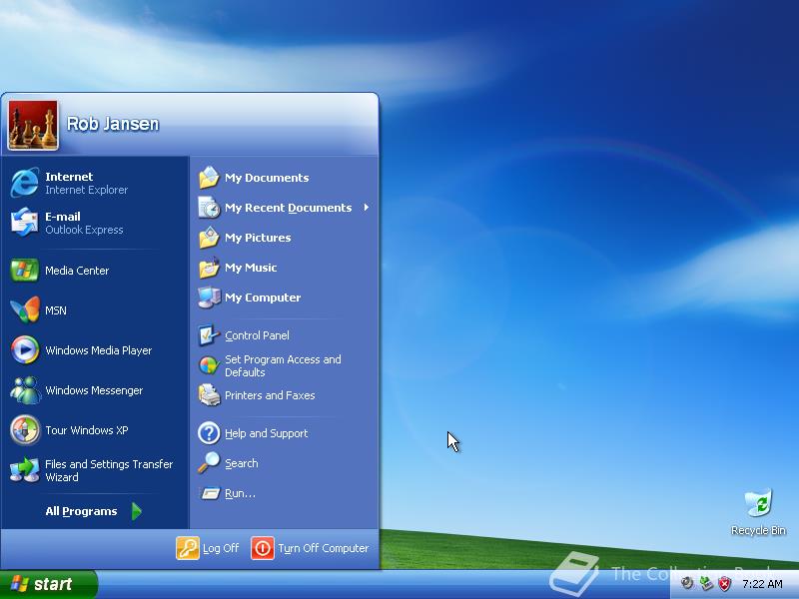799x599 pixels.
Task: Click Log Off button text
Action: point(221,548)
